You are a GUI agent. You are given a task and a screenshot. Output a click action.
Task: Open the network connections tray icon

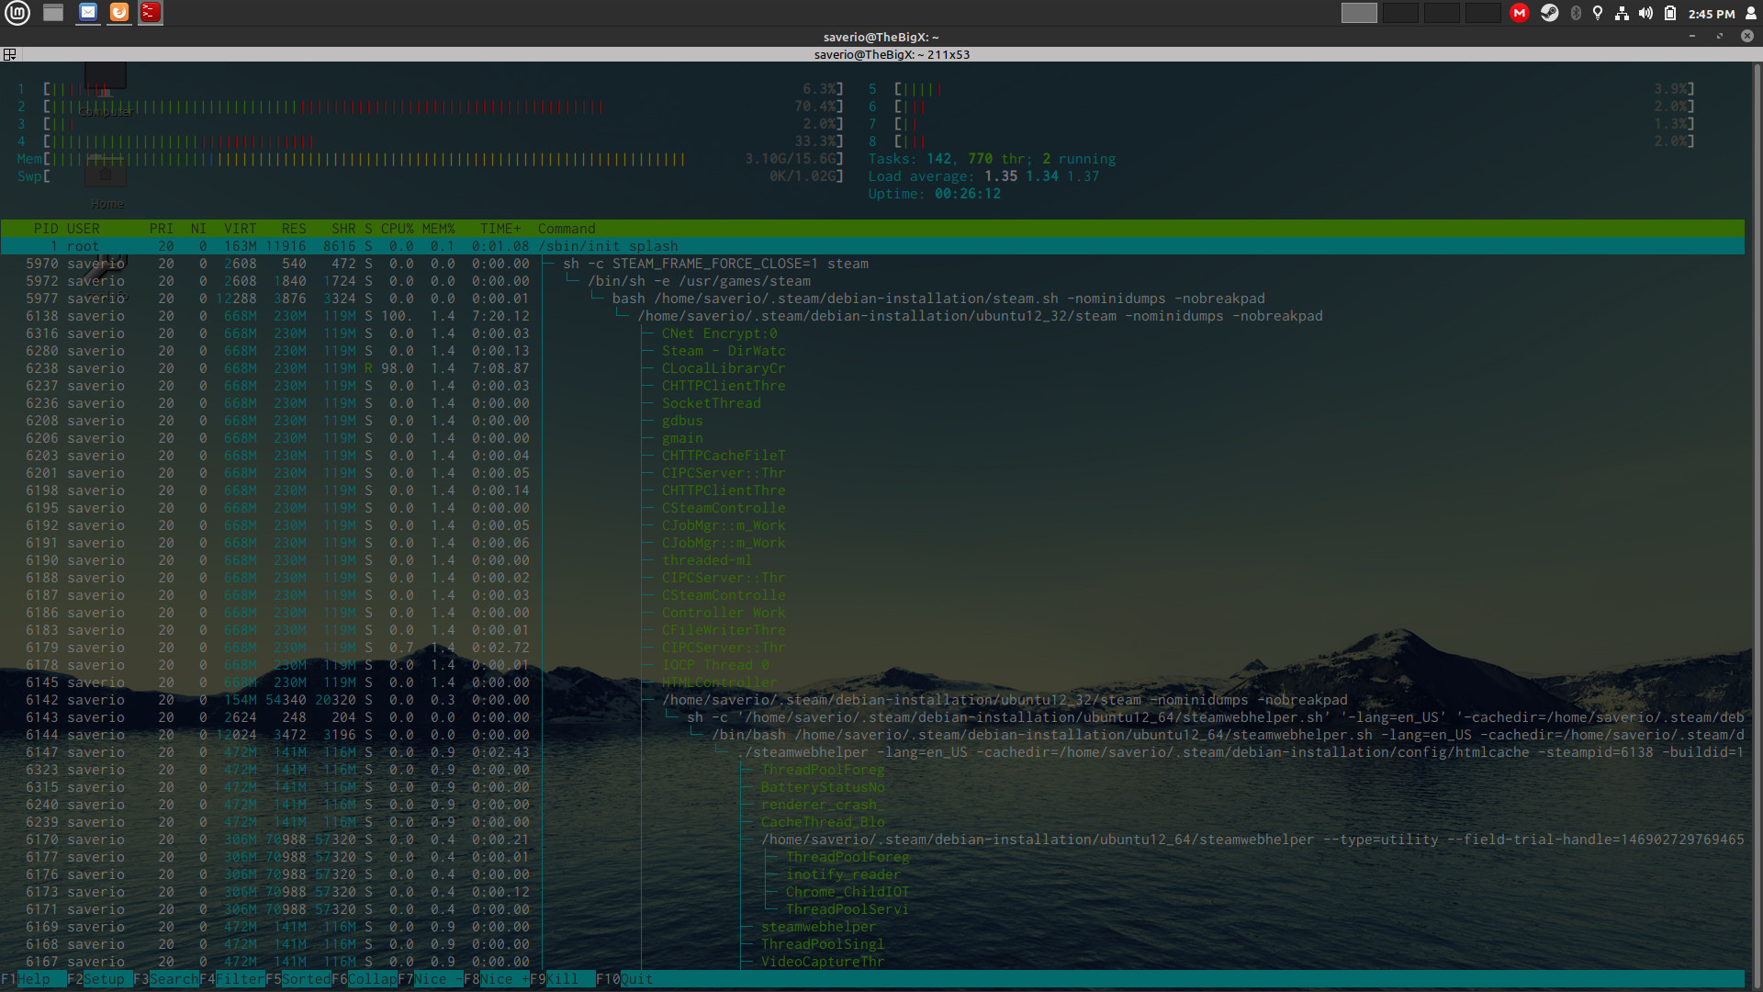(1622, 13)
